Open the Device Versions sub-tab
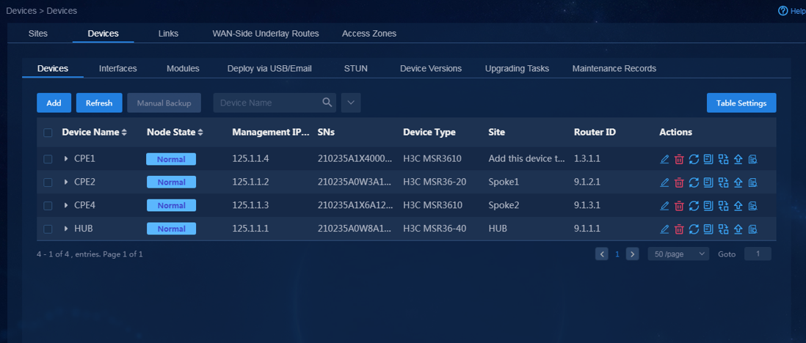 tap(431, 68)
